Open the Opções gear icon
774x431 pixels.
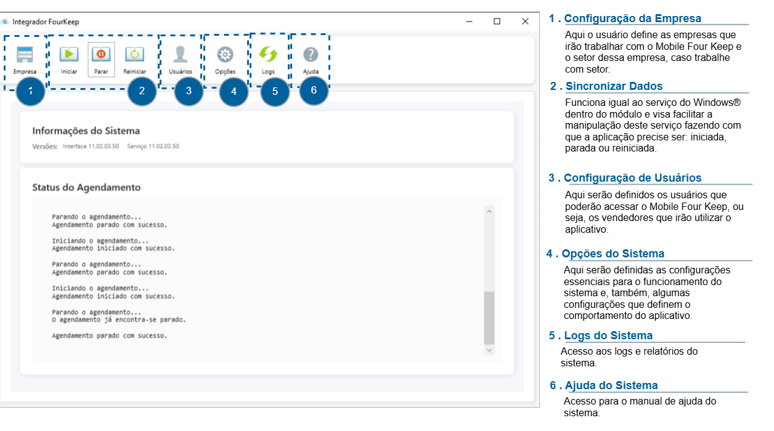point(225,55)
